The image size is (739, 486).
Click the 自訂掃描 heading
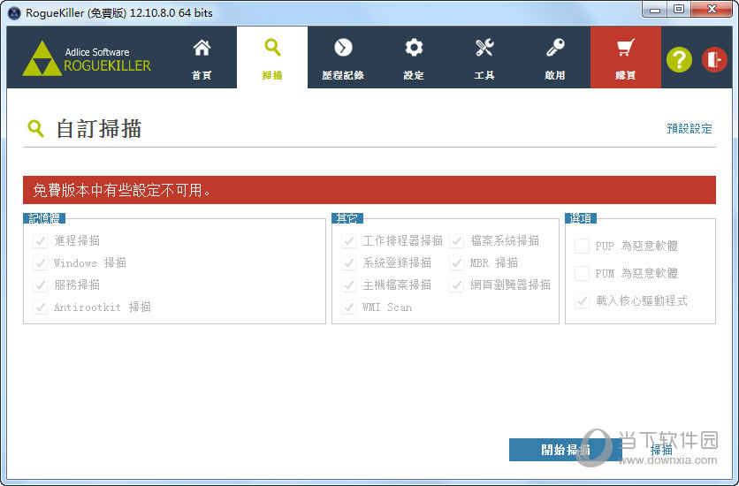(x=98, y=128)
